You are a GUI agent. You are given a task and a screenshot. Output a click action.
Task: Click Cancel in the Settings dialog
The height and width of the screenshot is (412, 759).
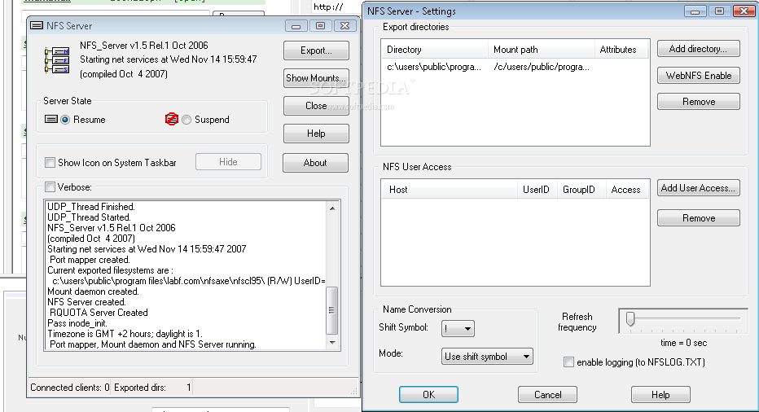point(547,395)
